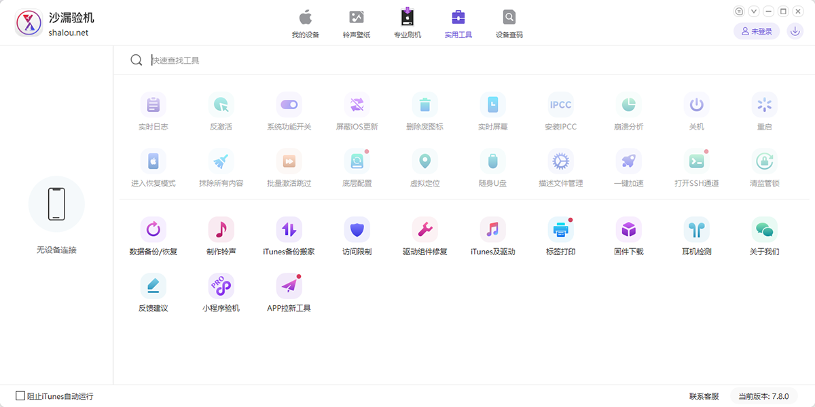Select the 屏蔽iOS更新 block update tool
815x407 pixels.
coord(357,112)
